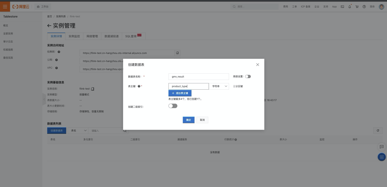This screenshot has width=387, height=187.
Task: Switch to the 网络管理 tab
Action: click(x=92, y=36)
